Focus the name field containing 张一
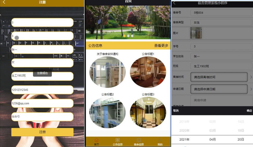Image resolution: width=253 pixels, height=147 pixels. (x=42, y=49)
